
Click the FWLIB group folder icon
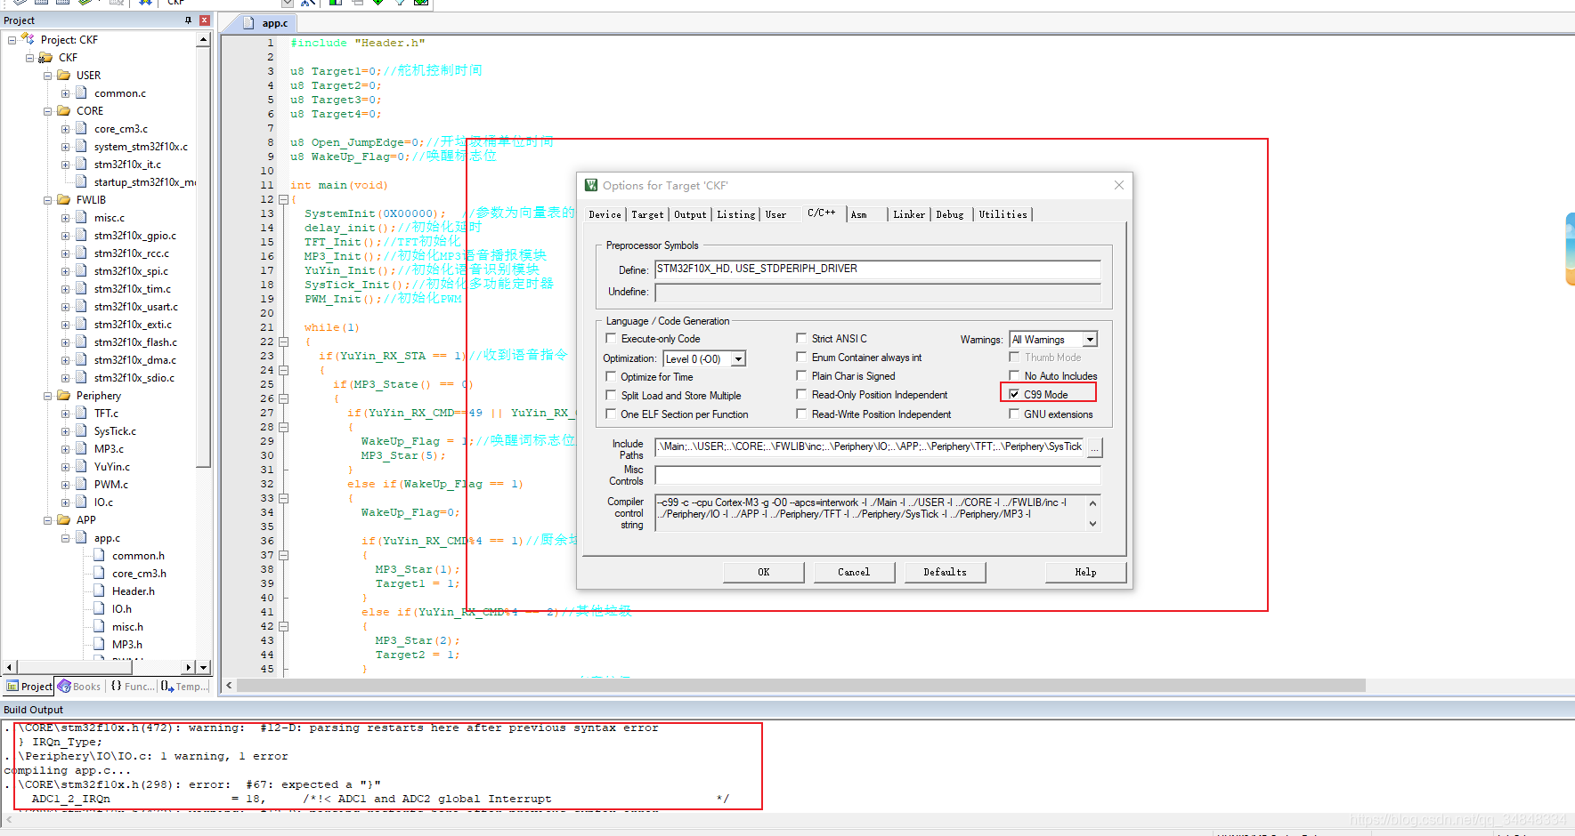(63, 199)
